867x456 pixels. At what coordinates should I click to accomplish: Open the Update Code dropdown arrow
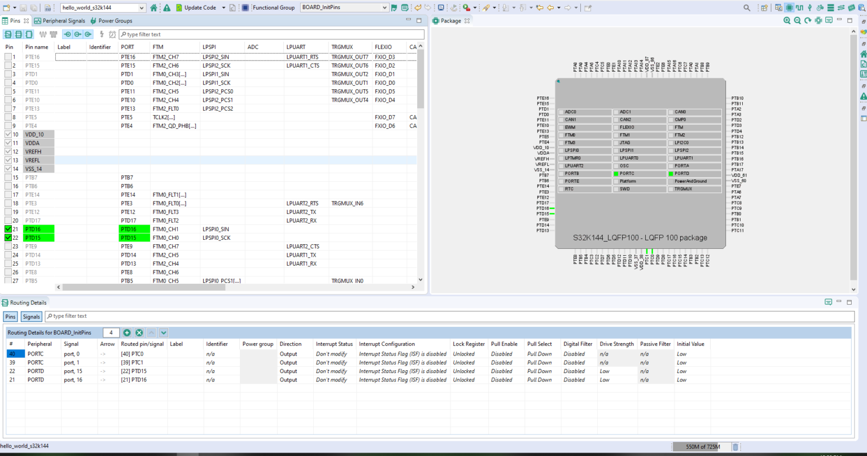[224, 8]
